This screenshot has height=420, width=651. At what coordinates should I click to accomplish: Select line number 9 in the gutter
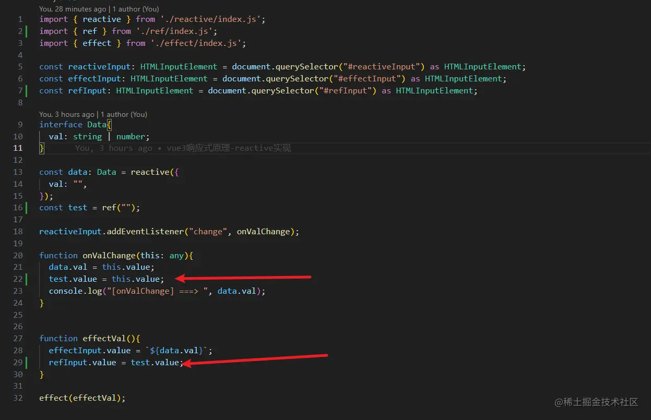coord(20,125)
